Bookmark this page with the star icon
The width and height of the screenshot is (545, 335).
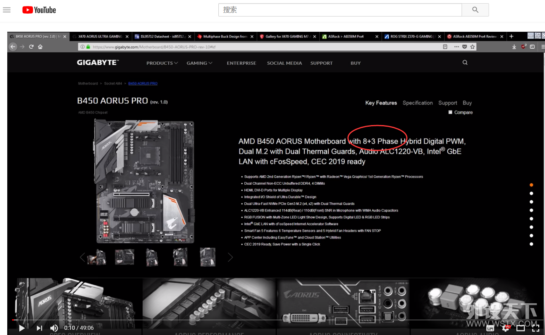[x=472, y=47]
